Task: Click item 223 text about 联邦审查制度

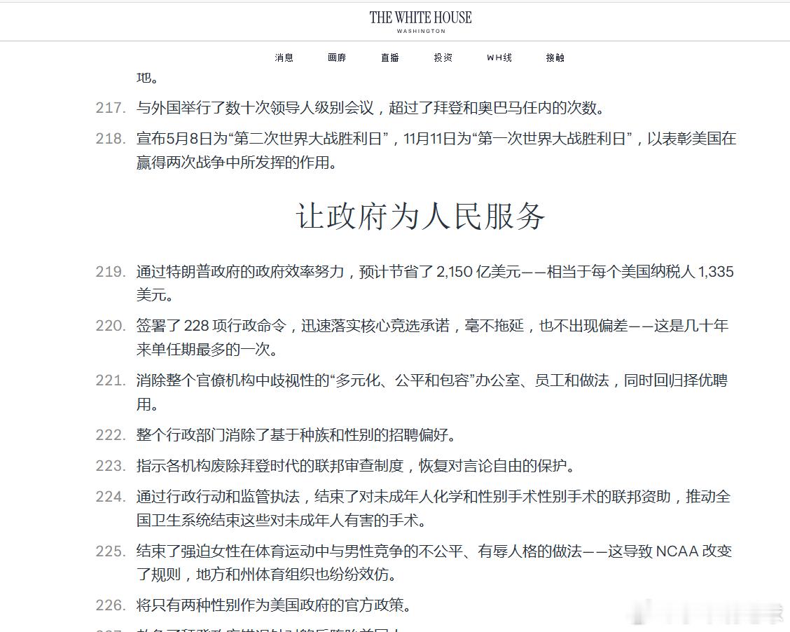Action: click(356, 466)
